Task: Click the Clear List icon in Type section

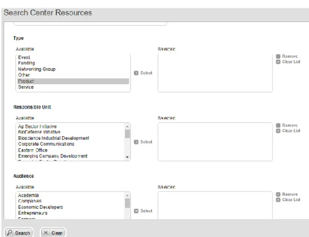Action: (x=278, y=62)
